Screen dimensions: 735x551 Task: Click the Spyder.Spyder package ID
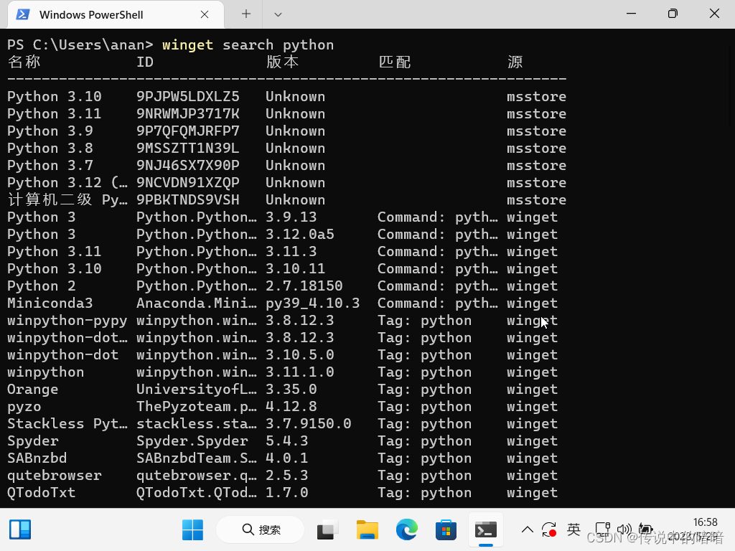[x=192, y=441]
